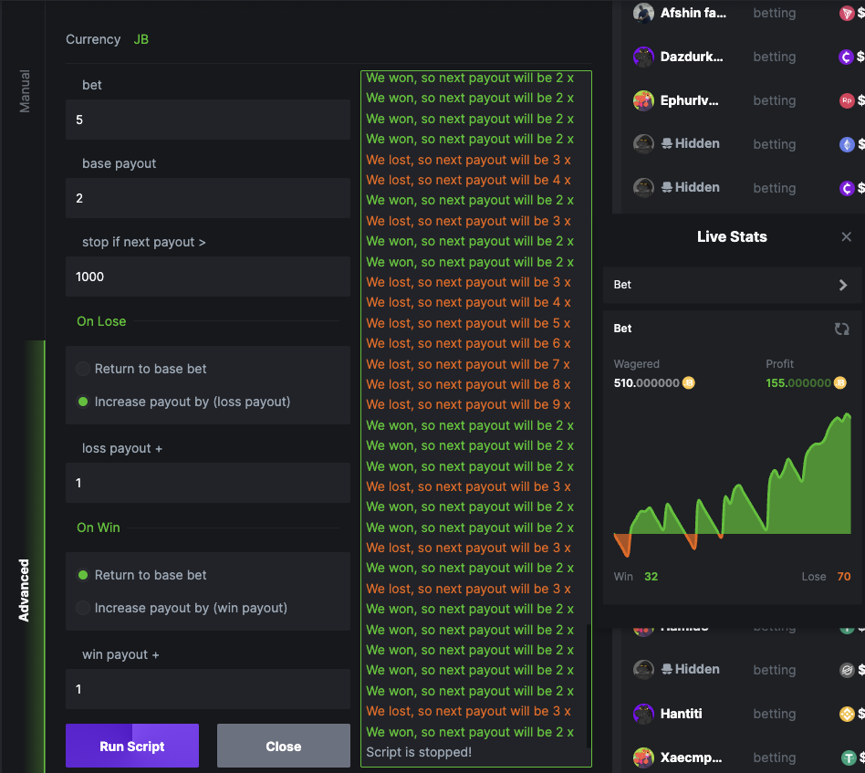Click the Live Stats title
The image size is (865, 773).
(x=732, y=236)
